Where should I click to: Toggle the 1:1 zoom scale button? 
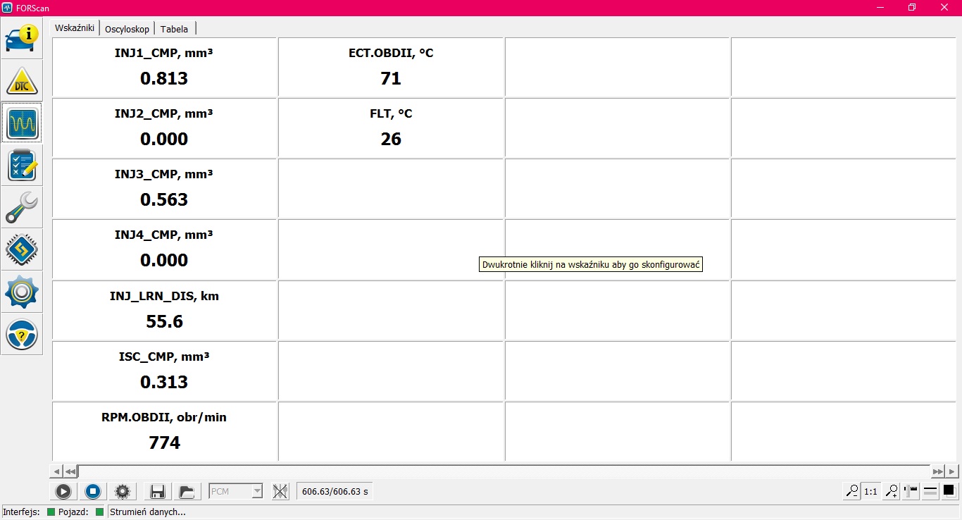tap(871, 491)
